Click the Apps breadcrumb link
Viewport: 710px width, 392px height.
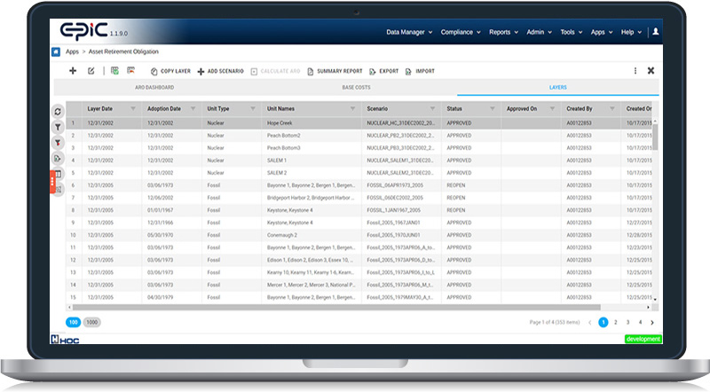click(x=72, y=51)
